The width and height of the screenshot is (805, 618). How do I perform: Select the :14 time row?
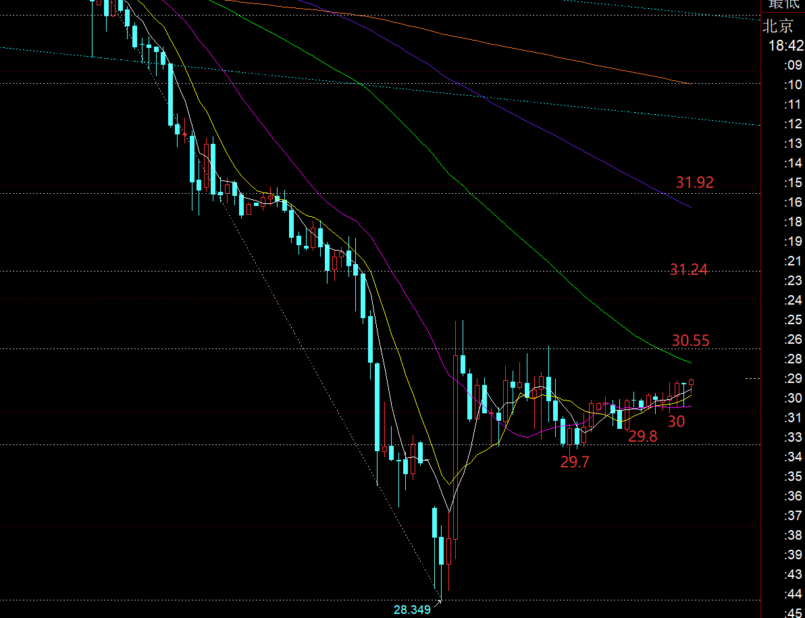[x=794, y=163]
